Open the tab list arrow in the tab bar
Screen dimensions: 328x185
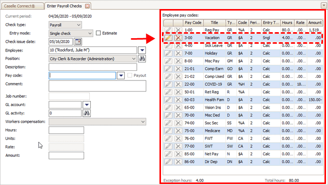click(323, 6)
